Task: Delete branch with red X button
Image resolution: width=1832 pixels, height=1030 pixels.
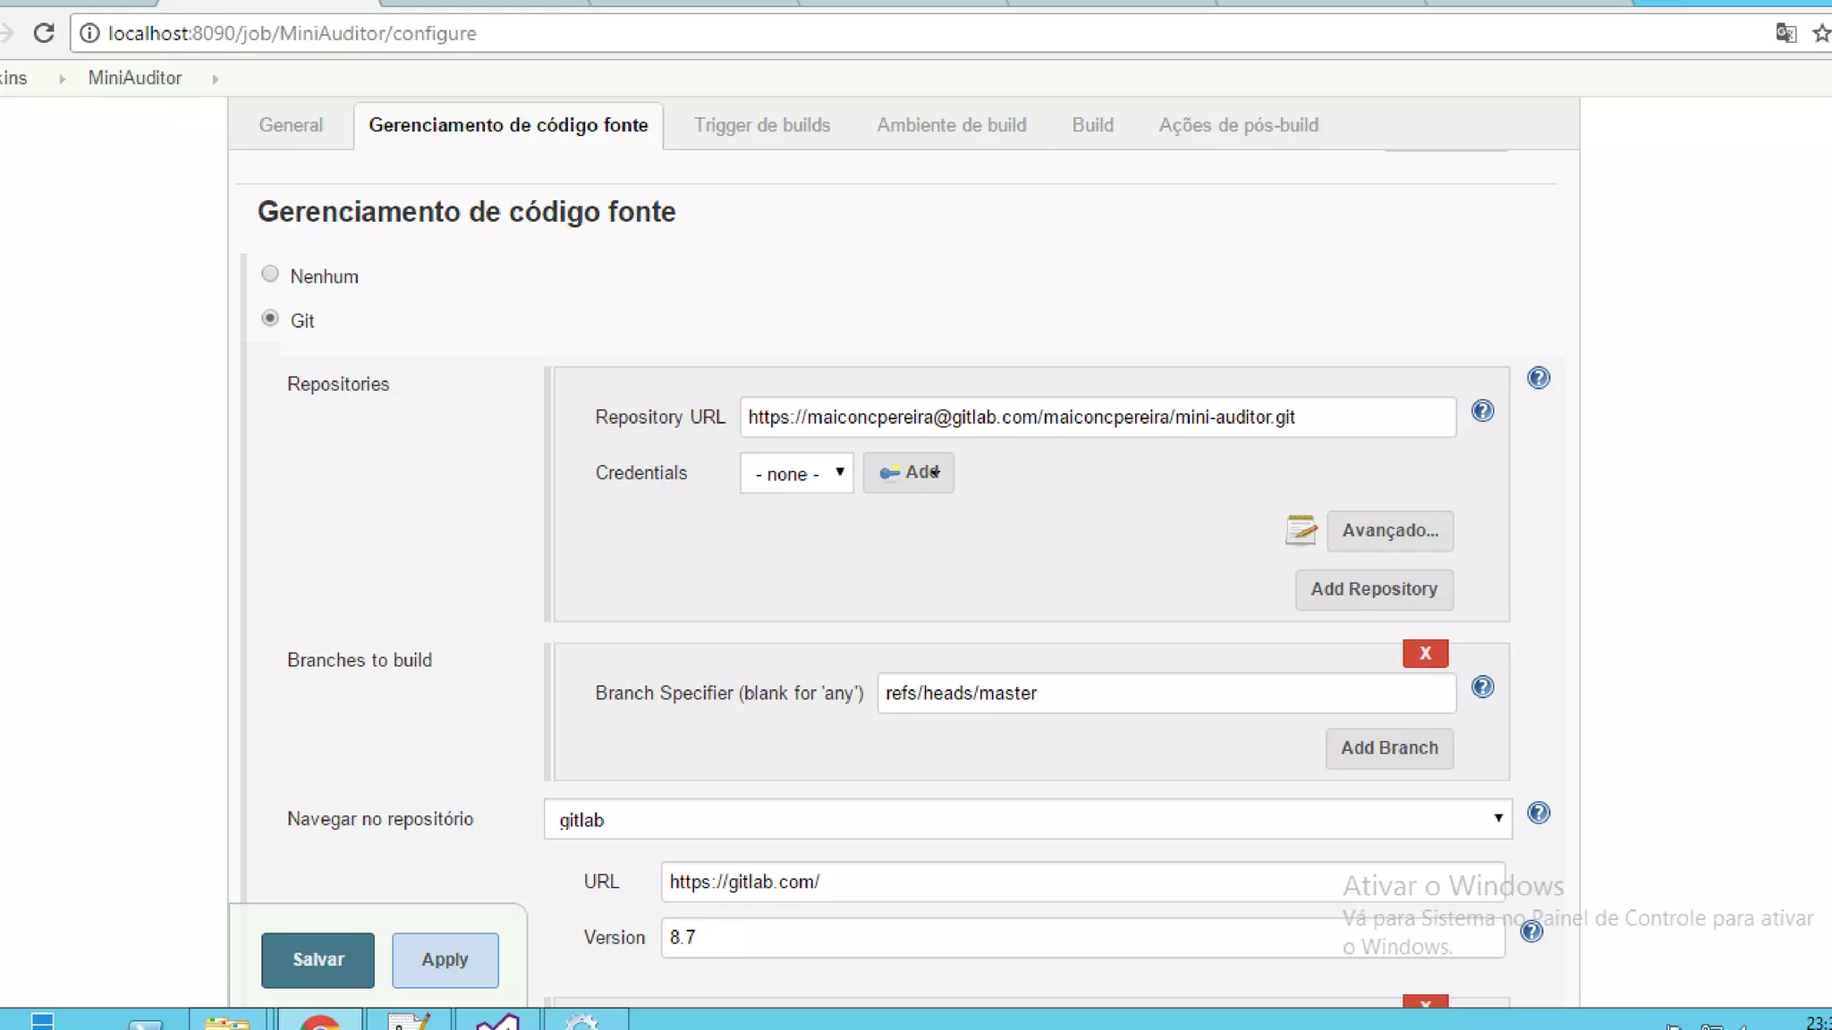Action: 1425,654
